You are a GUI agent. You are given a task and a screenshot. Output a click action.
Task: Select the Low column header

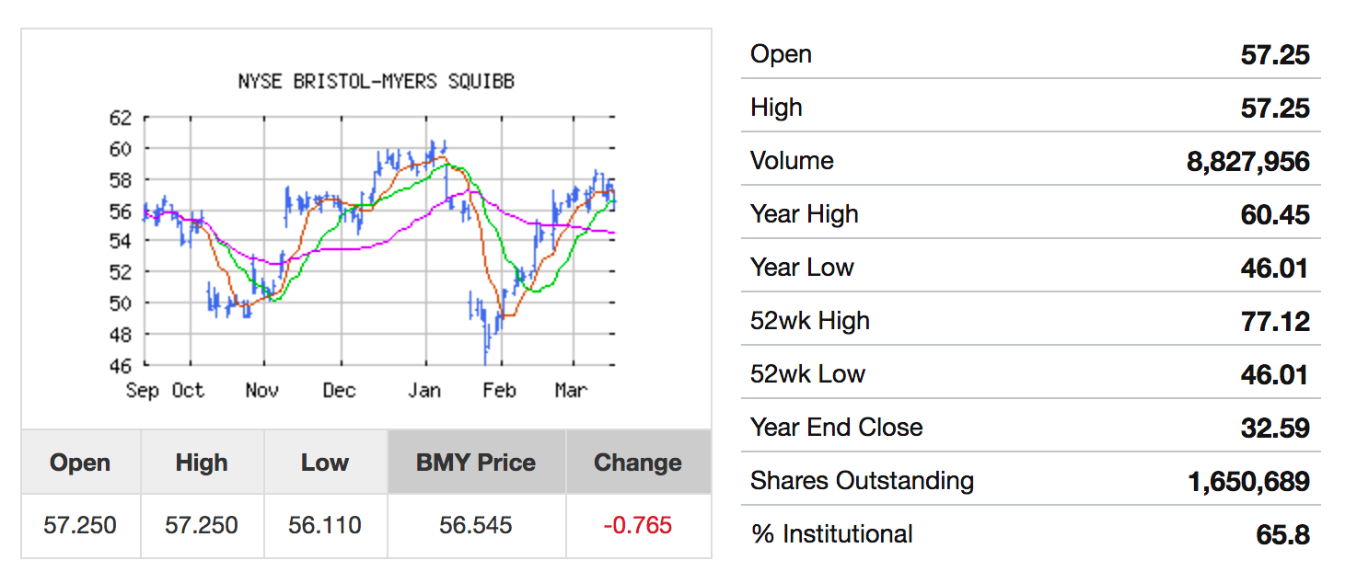coord(325,463)
